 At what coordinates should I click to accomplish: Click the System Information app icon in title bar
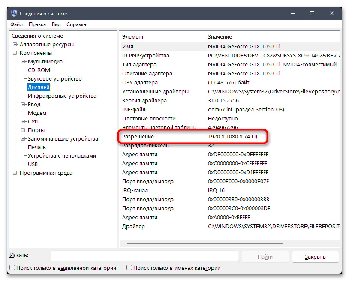pos(14,13)
